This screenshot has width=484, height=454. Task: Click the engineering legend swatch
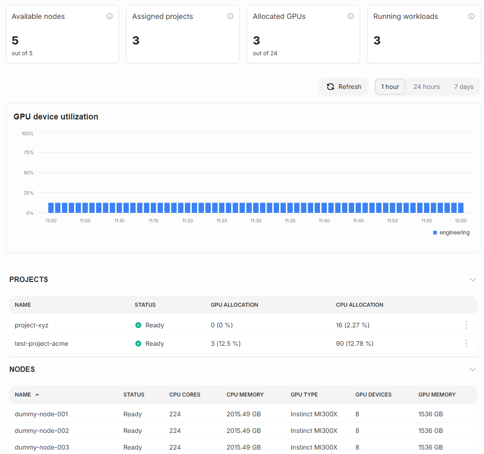pyautogui.click(x=434, y=232)
